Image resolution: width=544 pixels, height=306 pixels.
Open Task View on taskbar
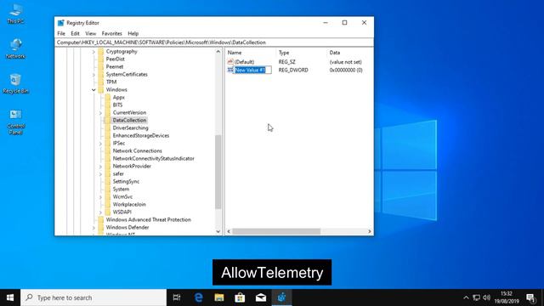(x=177, y=297)
